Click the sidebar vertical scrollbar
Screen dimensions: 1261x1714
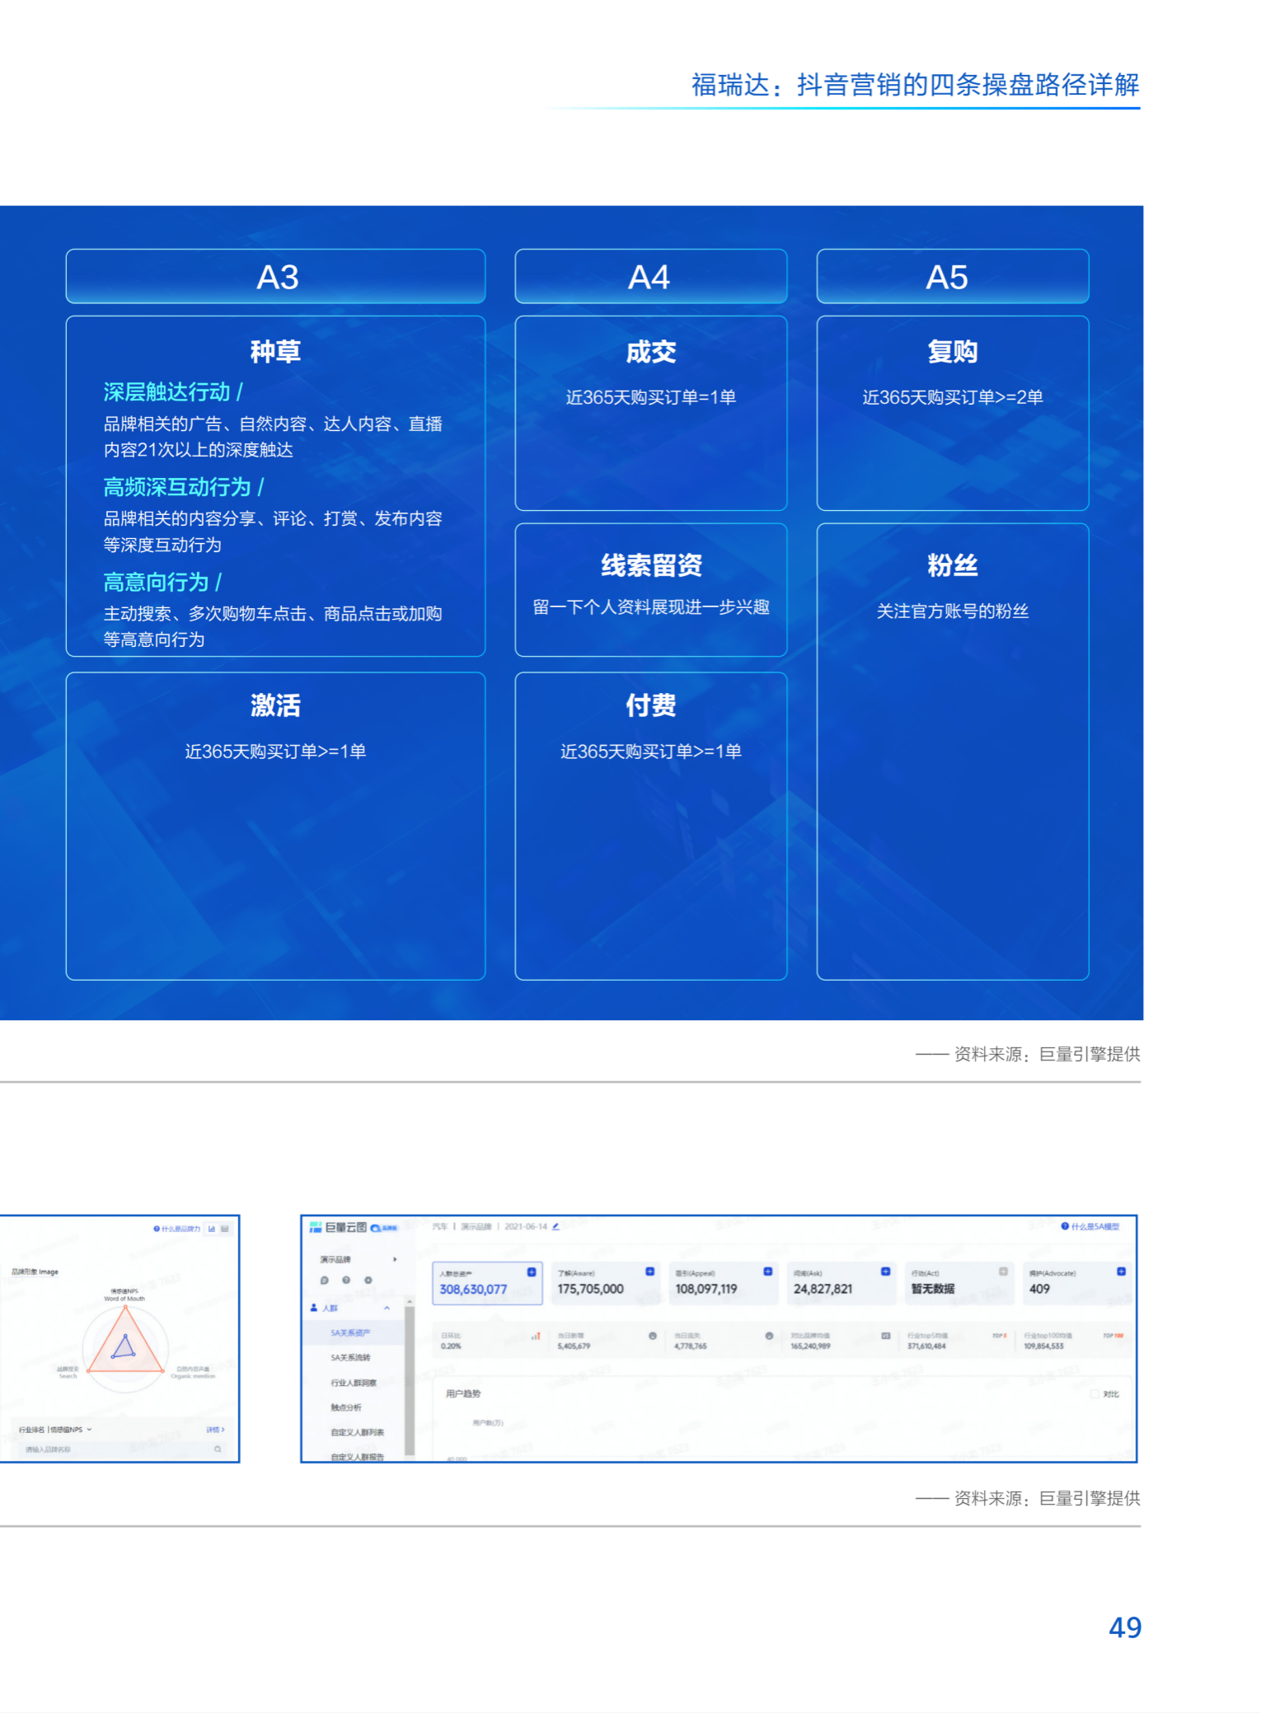(410, 1380)
